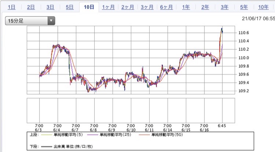Switch to the 3日 period tab
This screenshot has height=152, width=275.
50,7
